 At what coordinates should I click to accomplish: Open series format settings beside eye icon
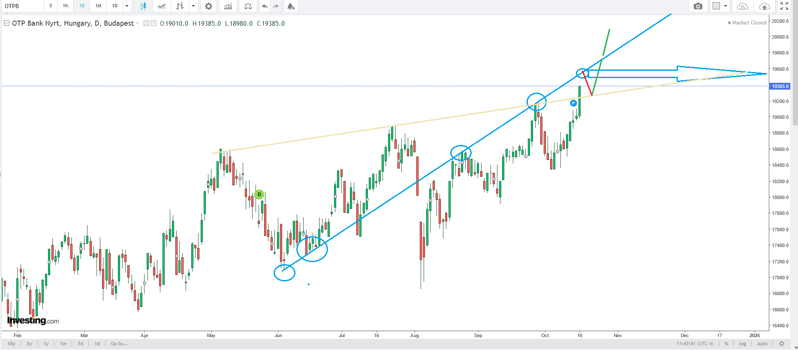coord(153,23)
